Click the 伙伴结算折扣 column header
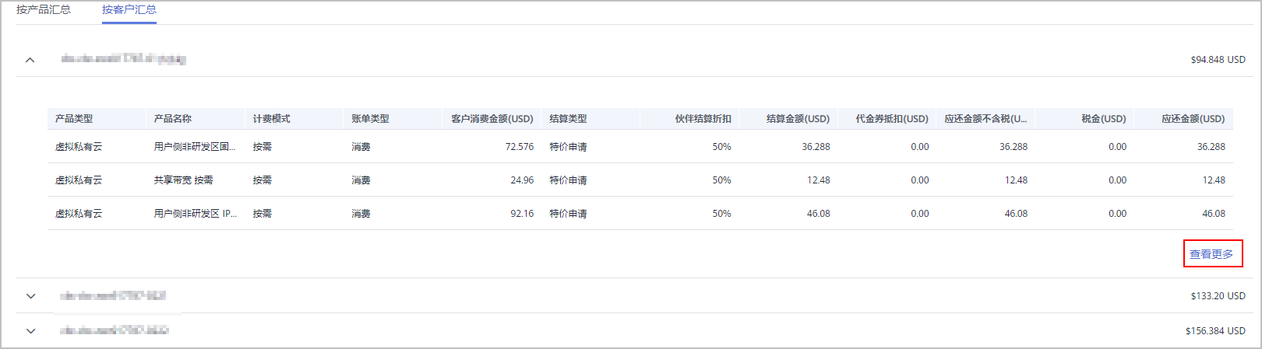 tap(703, 119)
